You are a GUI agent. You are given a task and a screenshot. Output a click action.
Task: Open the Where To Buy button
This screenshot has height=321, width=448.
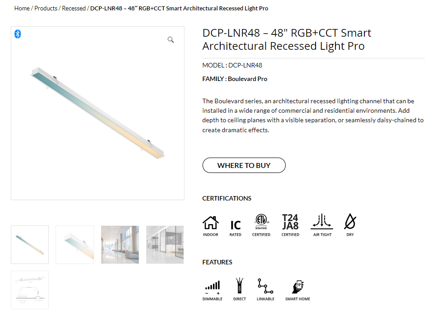[x=244, y=165]
